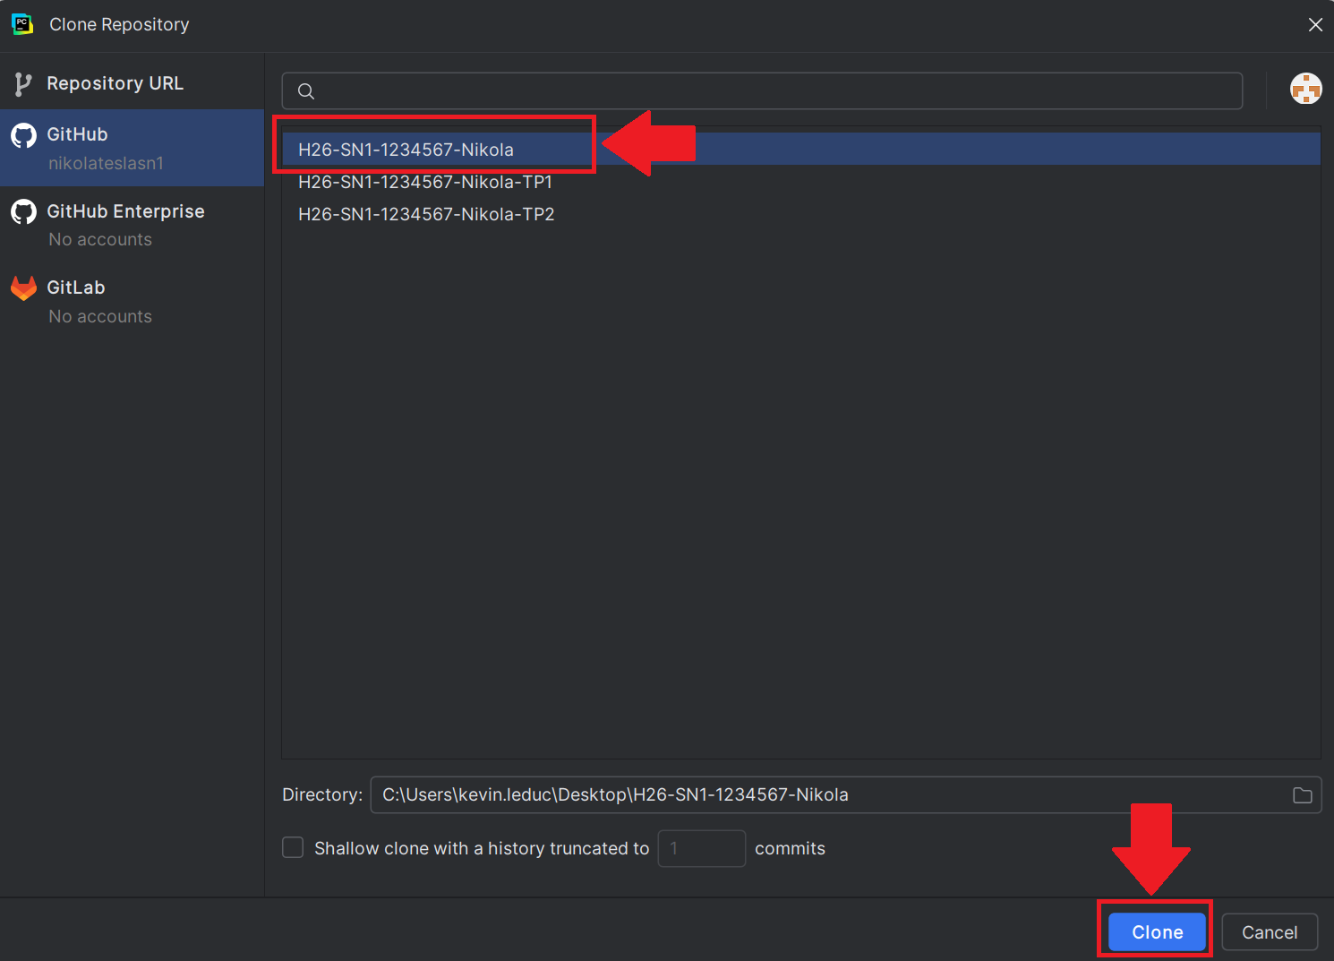The height and width of the screenshot is (961, 1334).
Task: Close the Clone Repository dialog
Action: point(1314,25)
